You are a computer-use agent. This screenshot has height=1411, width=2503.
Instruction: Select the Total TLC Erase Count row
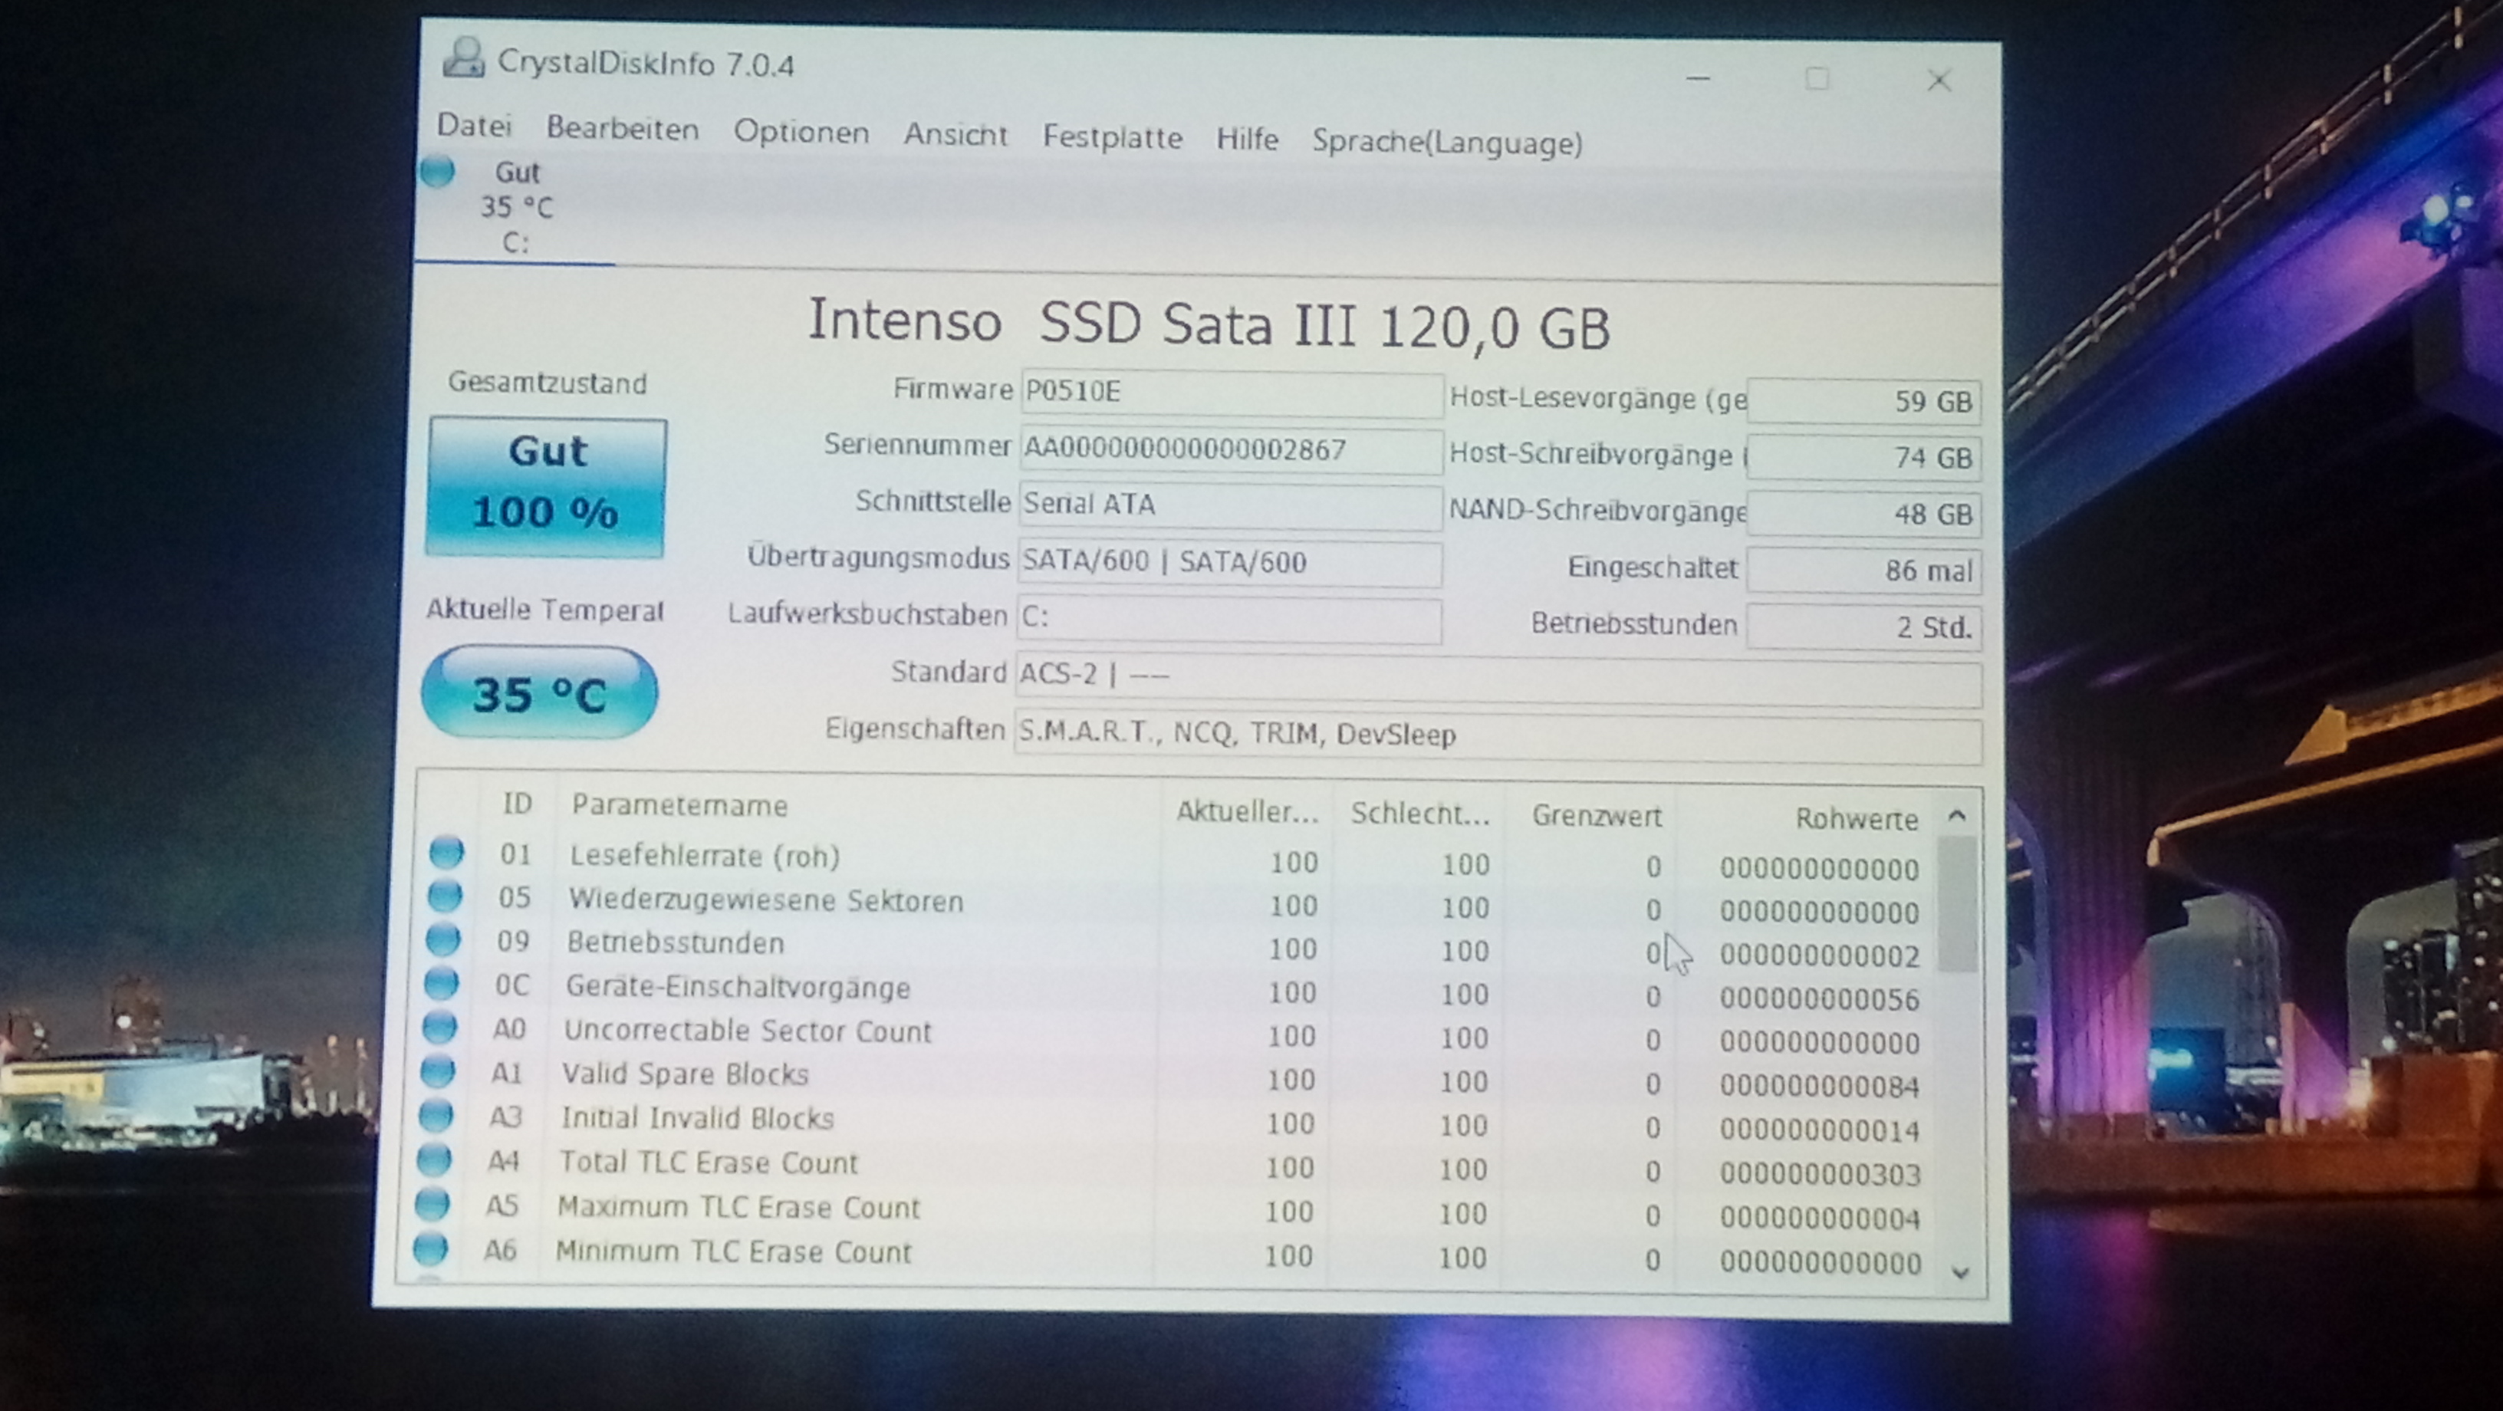pos(709,1163)
